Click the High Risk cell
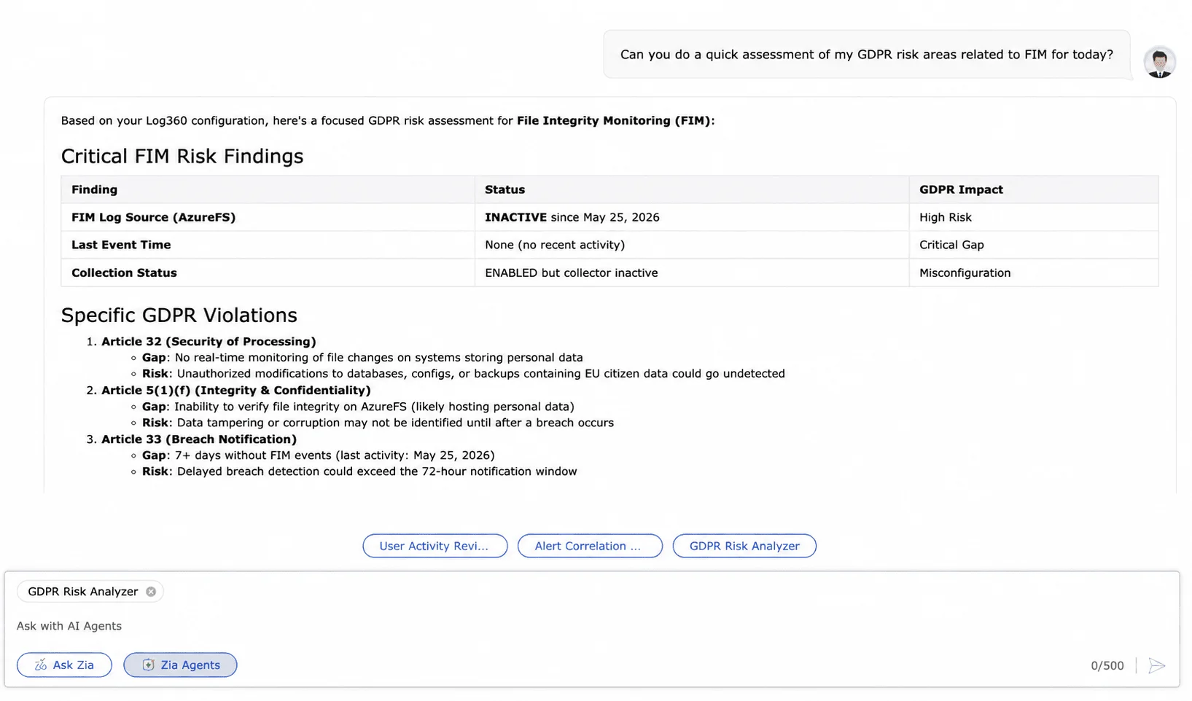This screenshot has width=1192, height=701. (1034, 217)
